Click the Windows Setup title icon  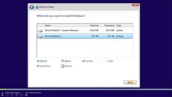tap(37, 7)
